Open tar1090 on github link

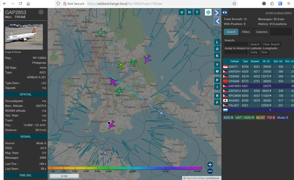coord(279,13)
